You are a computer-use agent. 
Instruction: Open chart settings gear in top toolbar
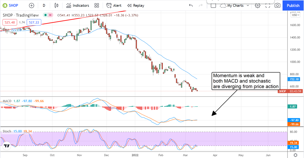click(258, 5)
